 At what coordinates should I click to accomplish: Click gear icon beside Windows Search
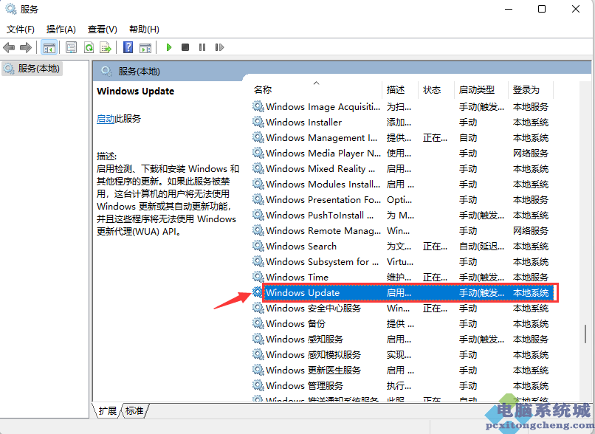tap(258, 246)
